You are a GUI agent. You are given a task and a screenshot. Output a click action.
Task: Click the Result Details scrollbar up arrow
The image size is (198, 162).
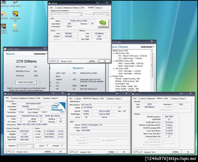tap(152, 51)
